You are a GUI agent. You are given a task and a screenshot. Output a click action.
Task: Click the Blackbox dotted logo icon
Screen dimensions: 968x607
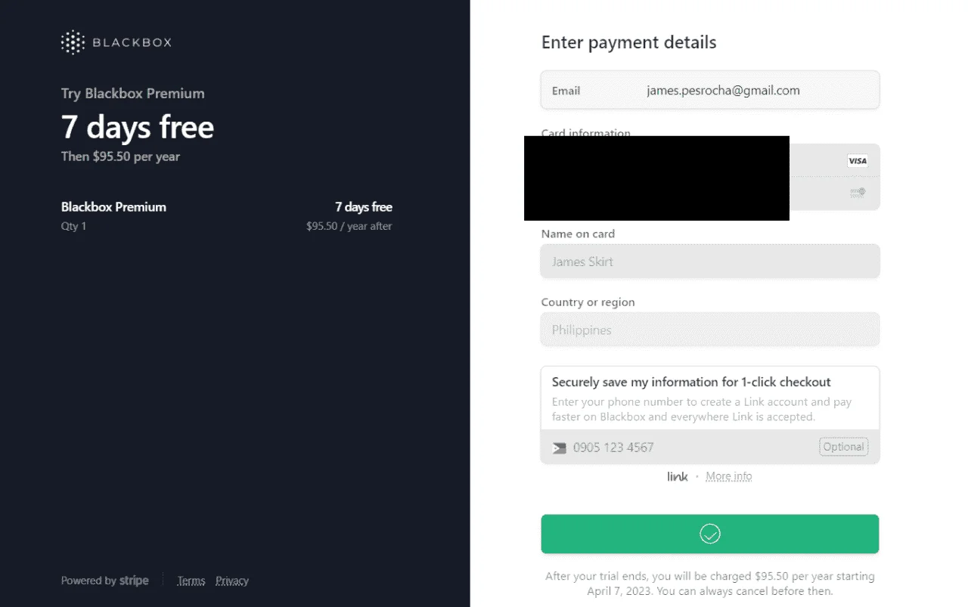[73, 42]
